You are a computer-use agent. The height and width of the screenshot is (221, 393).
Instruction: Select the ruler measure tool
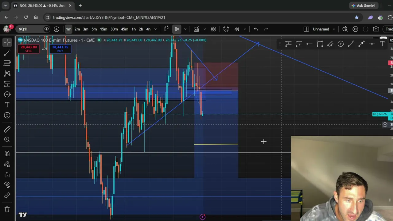point(7,129)
